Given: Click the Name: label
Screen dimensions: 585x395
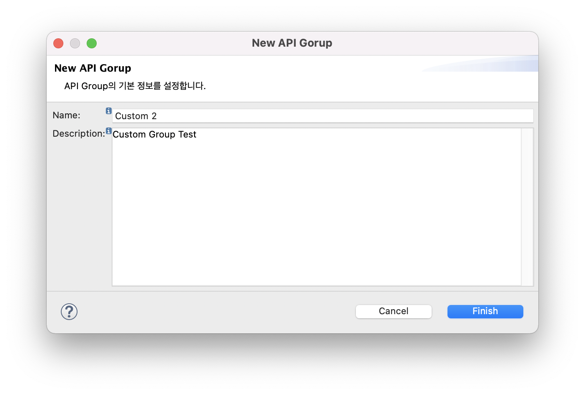Looking at the screenshot, I should click(x=66, y=115).
